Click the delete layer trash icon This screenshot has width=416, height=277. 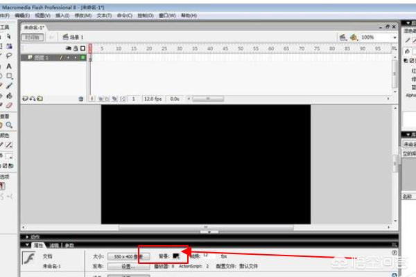click(x=81, y=99)
